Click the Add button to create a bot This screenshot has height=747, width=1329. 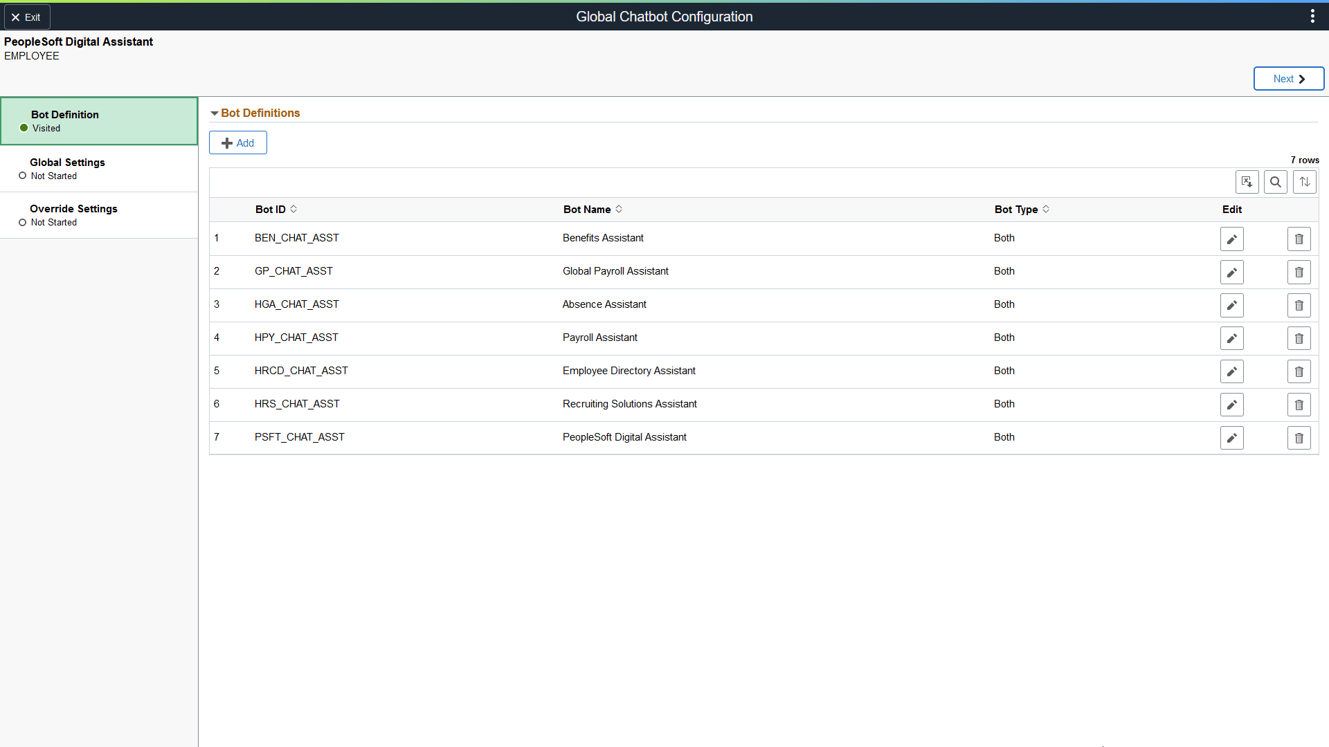coord(237,142)
